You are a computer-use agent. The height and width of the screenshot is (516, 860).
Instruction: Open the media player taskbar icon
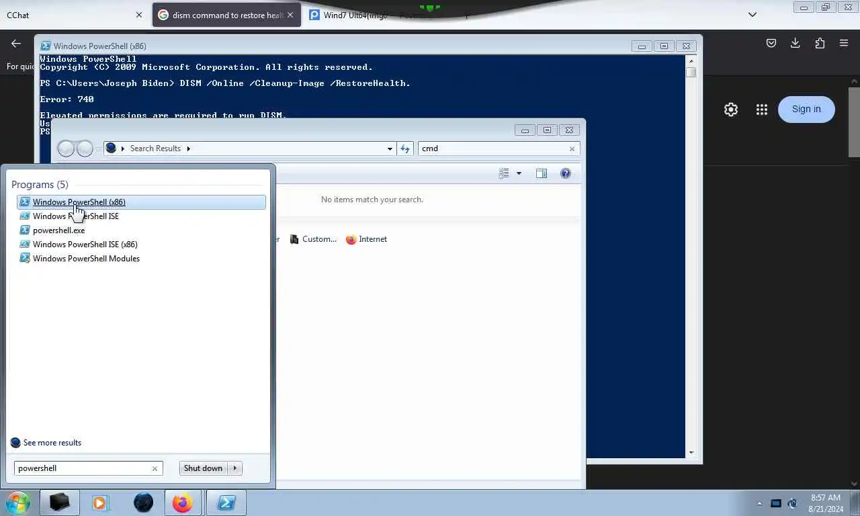pos(100,503)
